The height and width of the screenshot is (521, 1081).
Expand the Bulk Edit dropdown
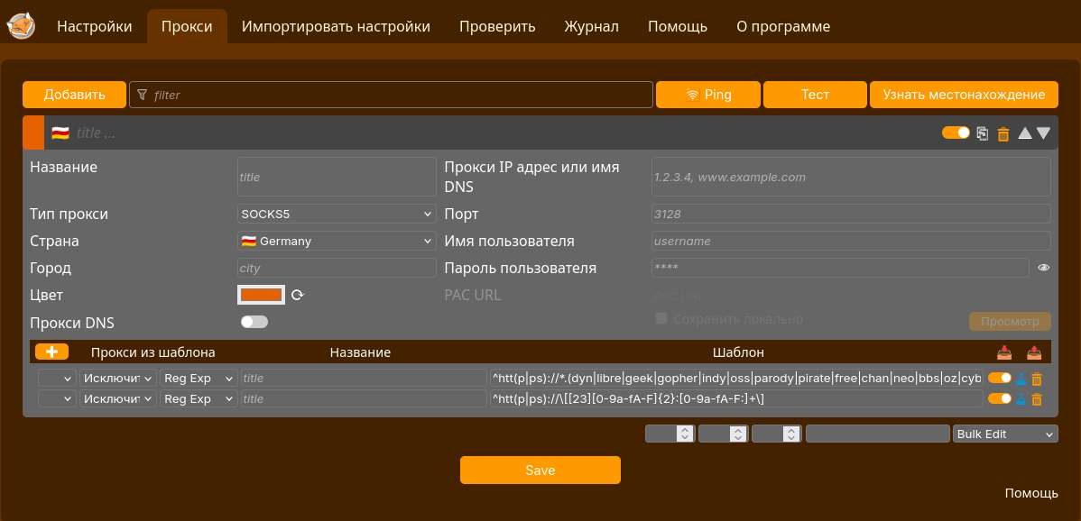point(1005,434)
